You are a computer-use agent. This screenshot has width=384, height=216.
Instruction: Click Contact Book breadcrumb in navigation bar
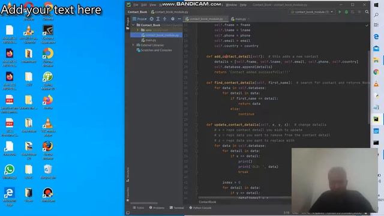(137, 12)
